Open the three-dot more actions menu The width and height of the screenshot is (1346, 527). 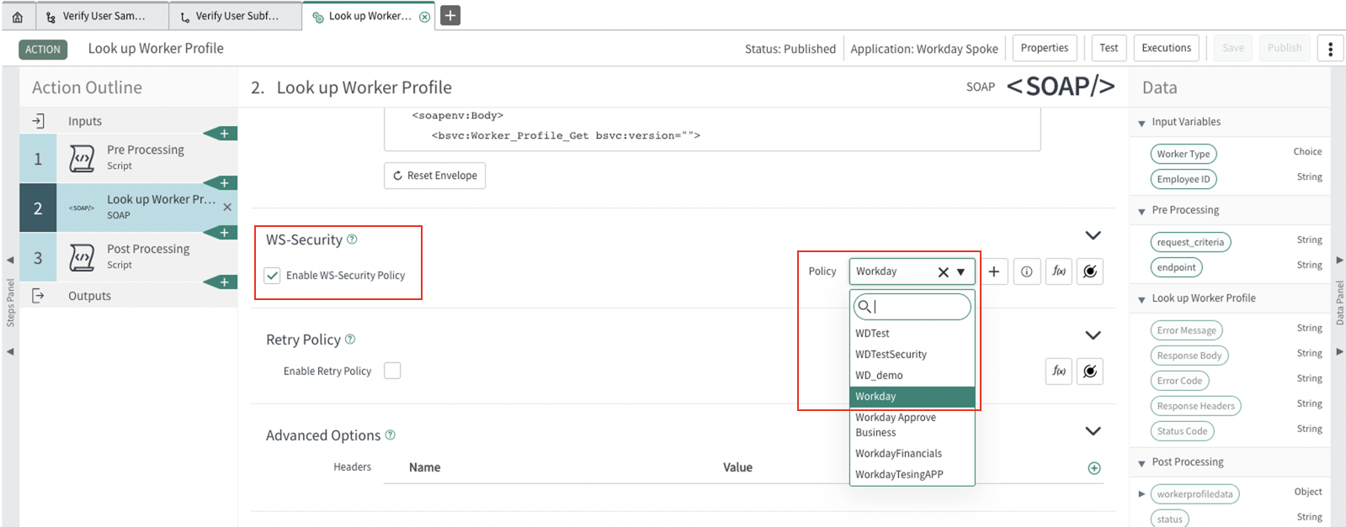pyautogui.click(x=1330, y=49)
